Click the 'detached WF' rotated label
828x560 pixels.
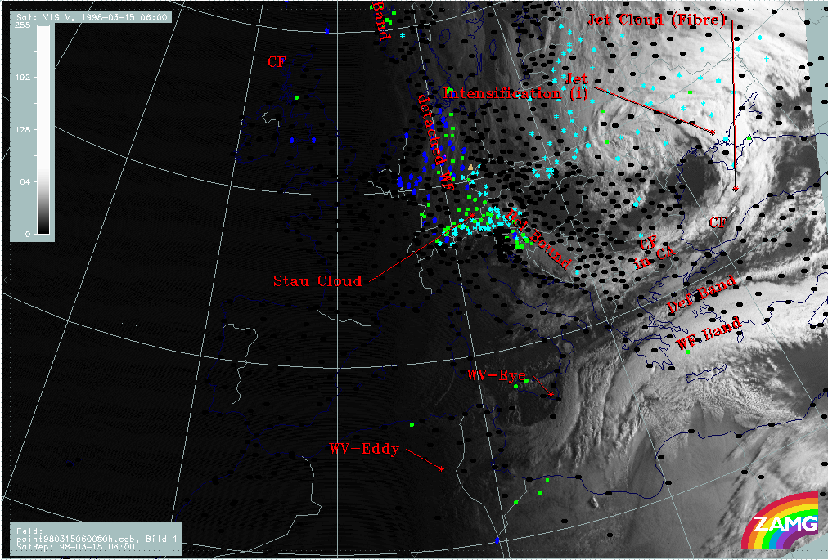(434, 141)
